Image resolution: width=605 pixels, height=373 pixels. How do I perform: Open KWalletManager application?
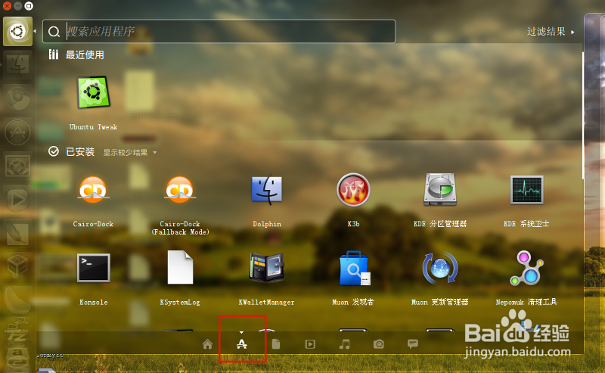point(267,268)
